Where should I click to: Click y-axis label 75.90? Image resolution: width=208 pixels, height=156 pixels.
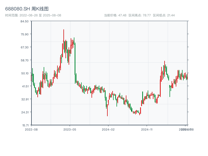(x=24, y=34)
